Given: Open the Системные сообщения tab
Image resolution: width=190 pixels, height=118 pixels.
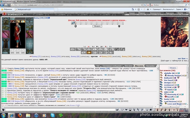Looking at the screenshot, I should tap(112, 66).
